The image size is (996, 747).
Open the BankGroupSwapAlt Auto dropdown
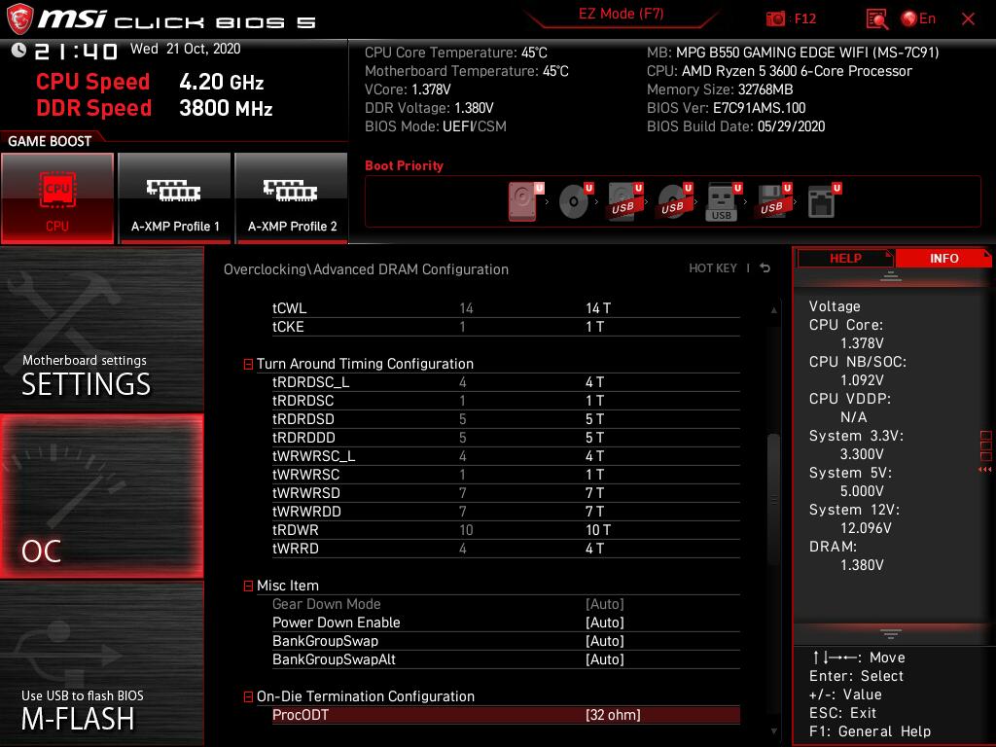point(605,659)
